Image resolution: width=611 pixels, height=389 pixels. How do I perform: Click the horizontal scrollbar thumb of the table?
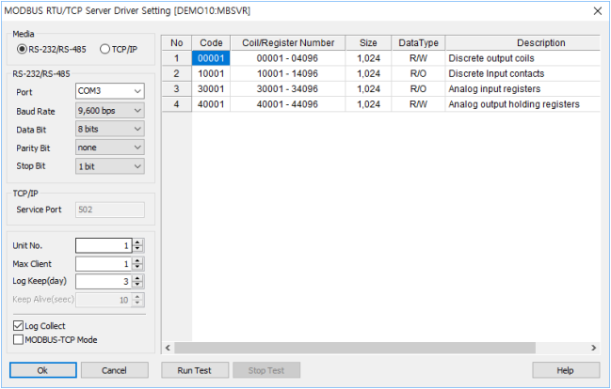click(355, 348)
